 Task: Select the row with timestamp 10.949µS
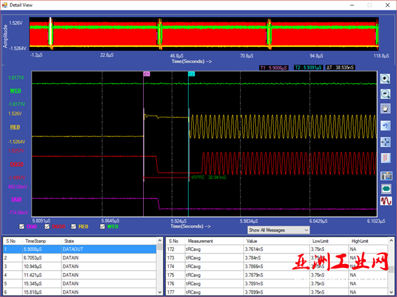[80, 267]
